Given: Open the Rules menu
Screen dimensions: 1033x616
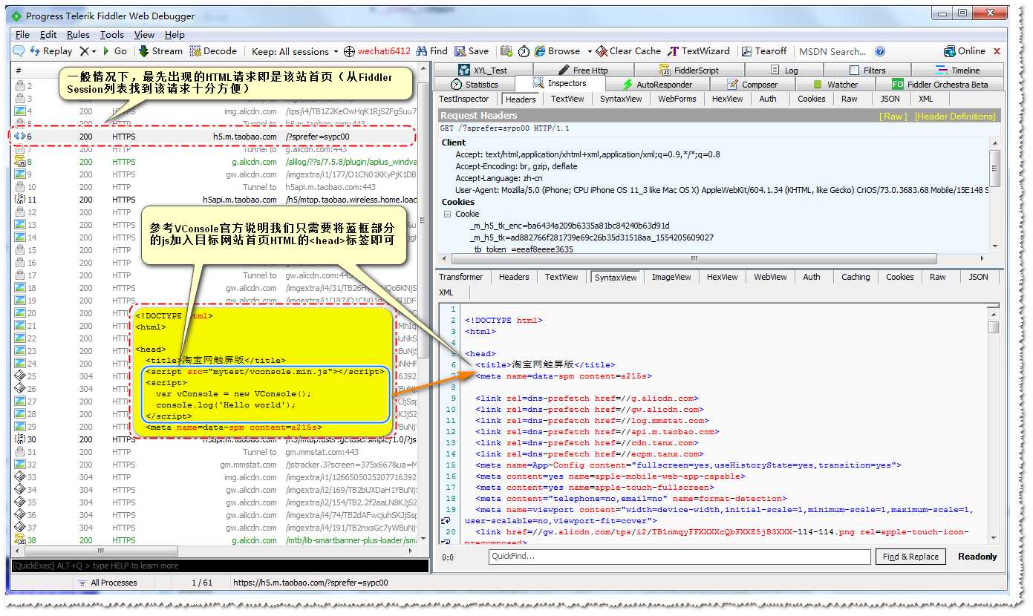Looking at the screenshot, I should tap(78, 35).
